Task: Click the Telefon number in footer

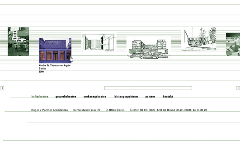Action: (x=168, y=110)
